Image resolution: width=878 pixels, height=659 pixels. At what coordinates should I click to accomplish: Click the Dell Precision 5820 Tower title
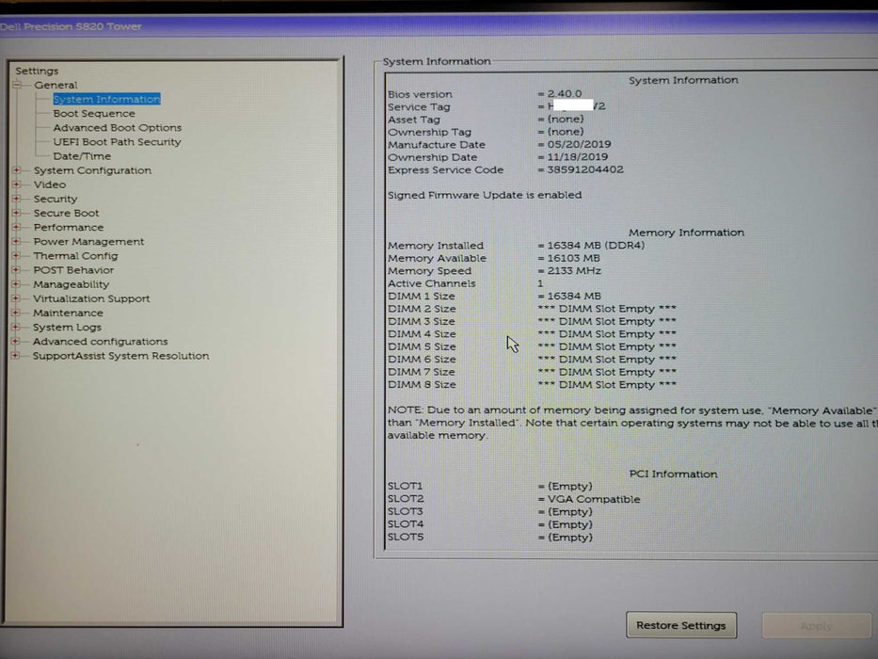tap(72, 26)
